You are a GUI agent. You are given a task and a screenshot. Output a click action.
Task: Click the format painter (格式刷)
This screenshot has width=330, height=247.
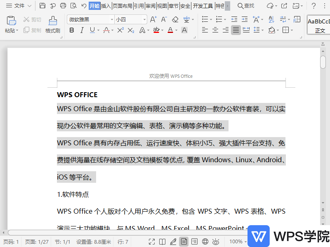(x=53, y=25)
